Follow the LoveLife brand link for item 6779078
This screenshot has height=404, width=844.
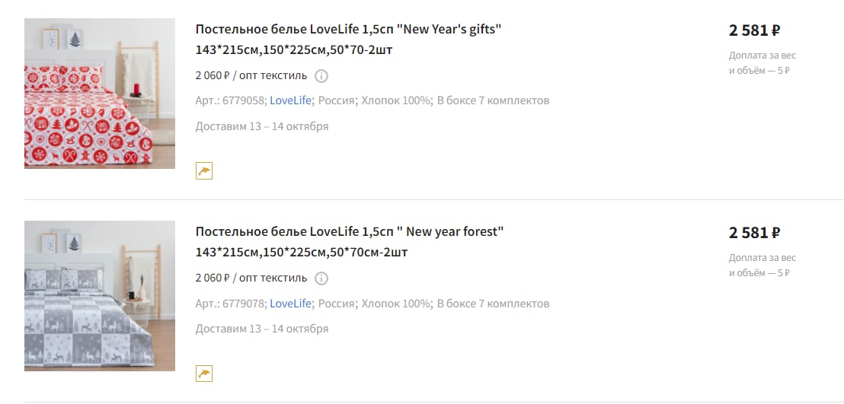291,303
